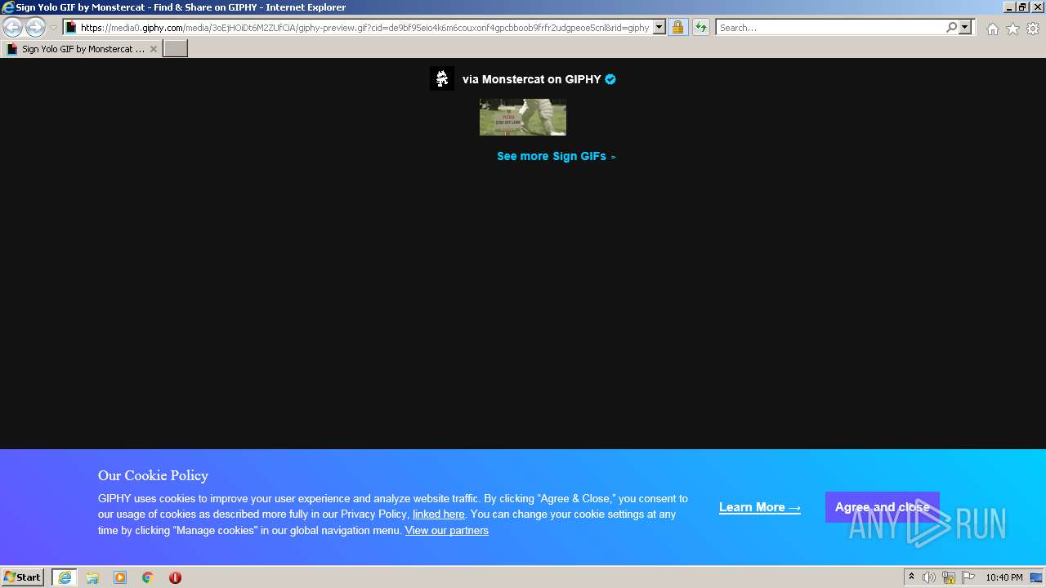Open the Stay Off Lawn GIF thumbnail
This screenshot has height=588, width=1046.
pos(523,117)
